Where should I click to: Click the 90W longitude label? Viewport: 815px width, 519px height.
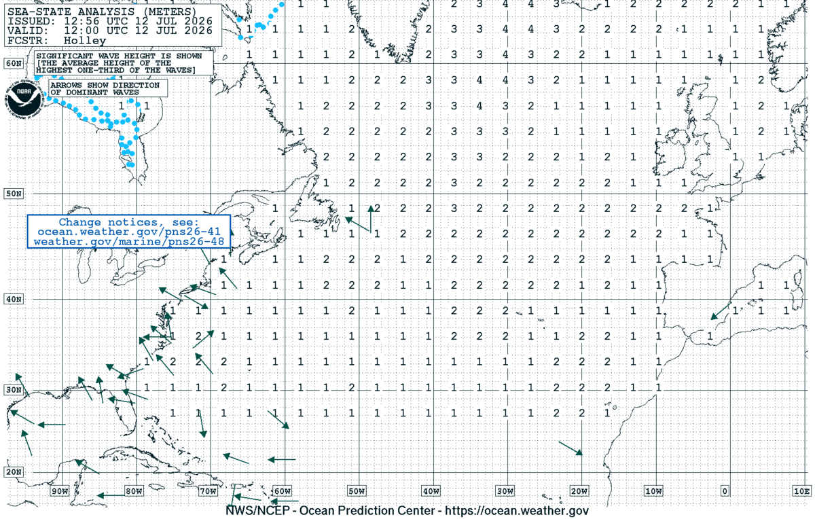click(x=60, y=491)
